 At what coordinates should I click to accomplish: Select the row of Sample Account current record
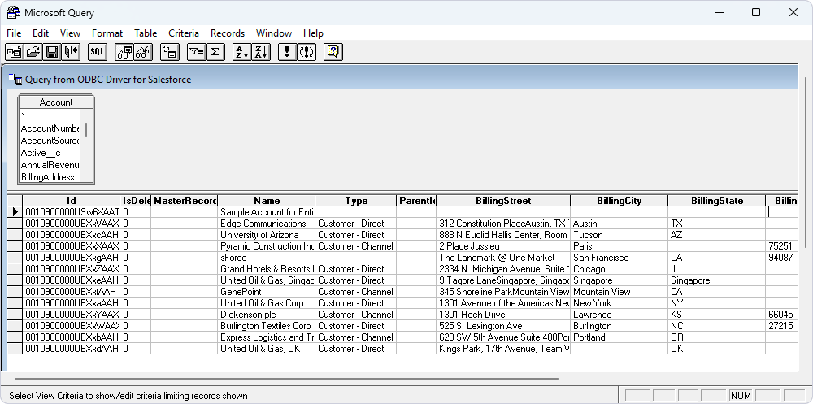(x=15, y=212)
